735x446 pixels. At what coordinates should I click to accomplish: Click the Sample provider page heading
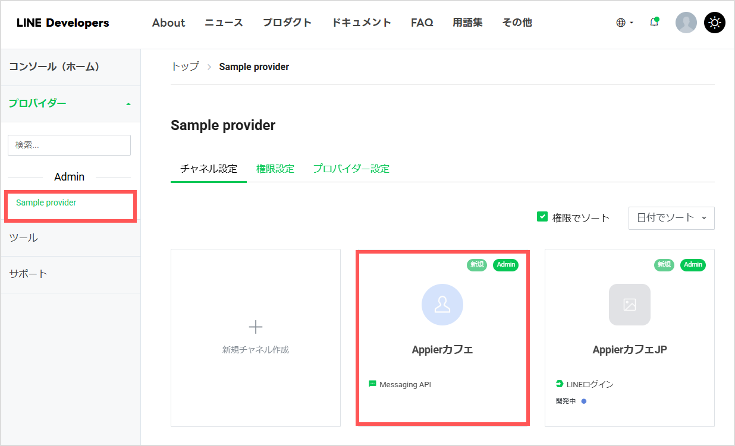[223, 125]
